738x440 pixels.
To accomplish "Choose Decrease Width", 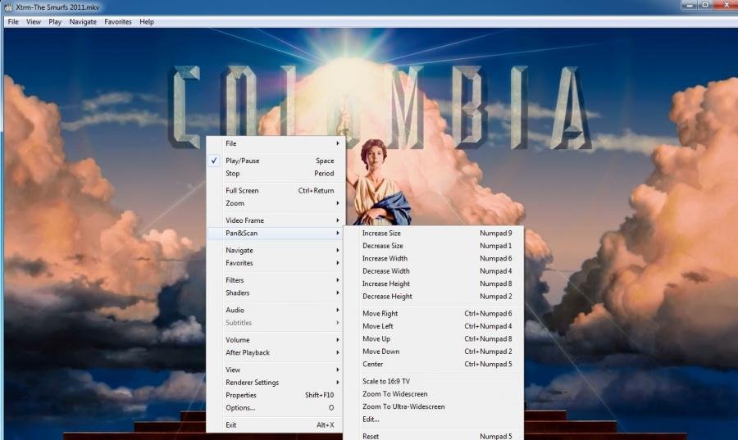I will point(434,271).
